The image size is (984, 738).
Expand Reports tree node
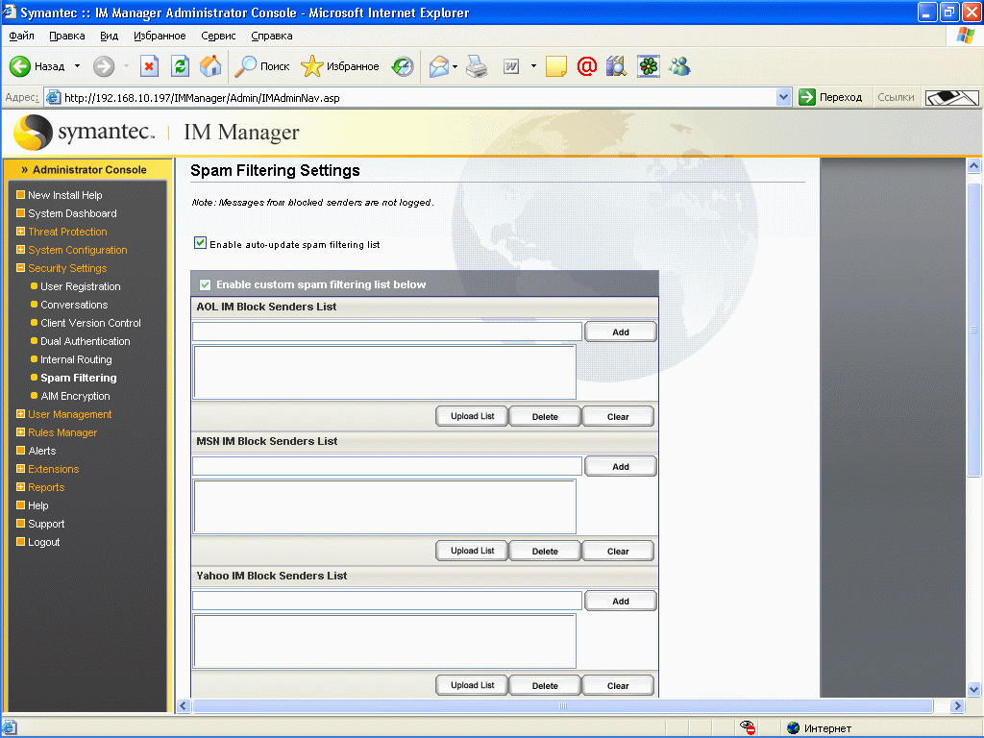tap(20, 486)
